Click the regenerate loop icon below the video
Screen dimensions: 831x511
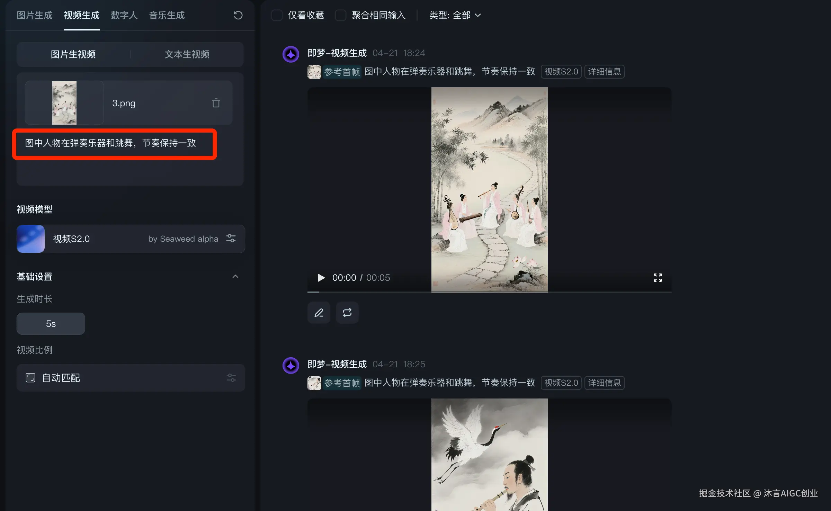[347, 313]
